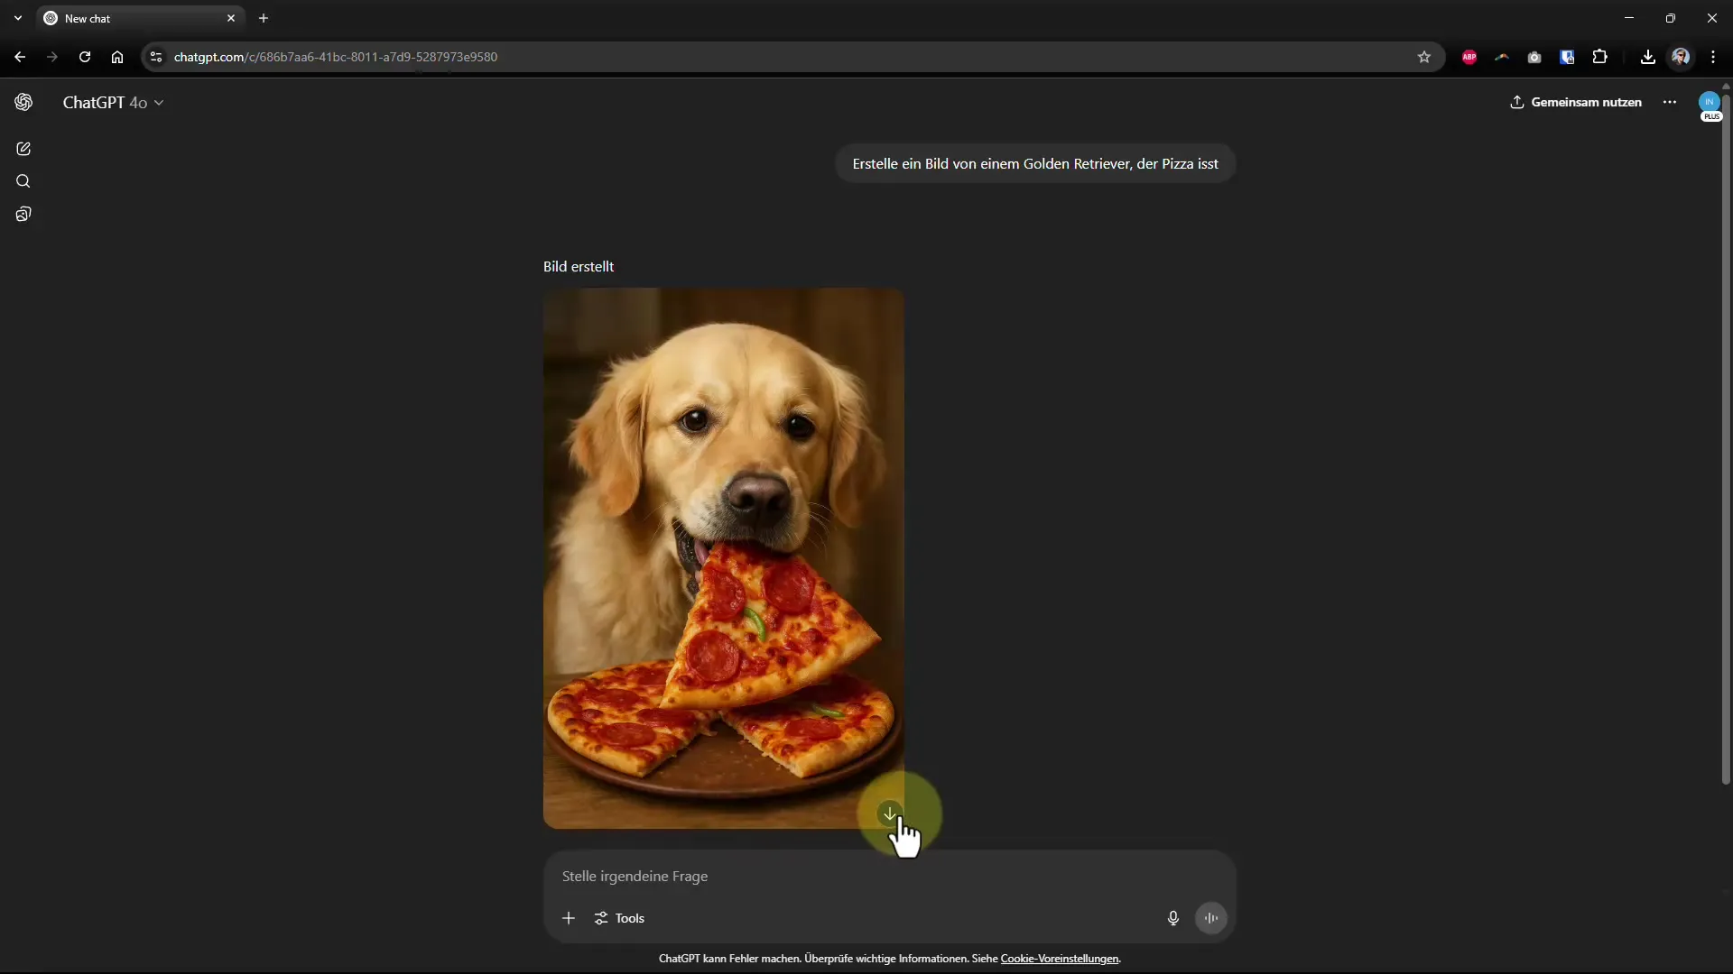Open a new browser tab
This screenshot has height=974, width=1733.
click(x=264, y=18)
